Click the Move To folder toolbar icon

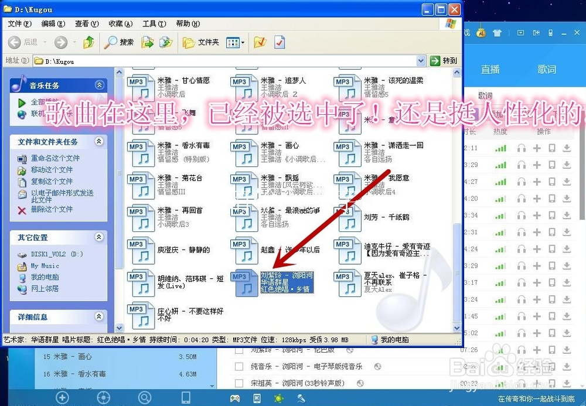[148, 42]
